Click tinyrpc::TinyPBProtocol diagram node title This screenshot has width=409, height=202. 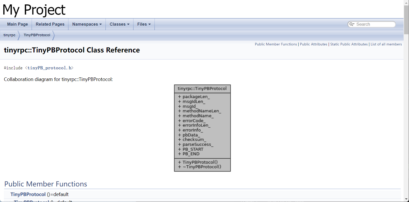click(x=202, y=89)
